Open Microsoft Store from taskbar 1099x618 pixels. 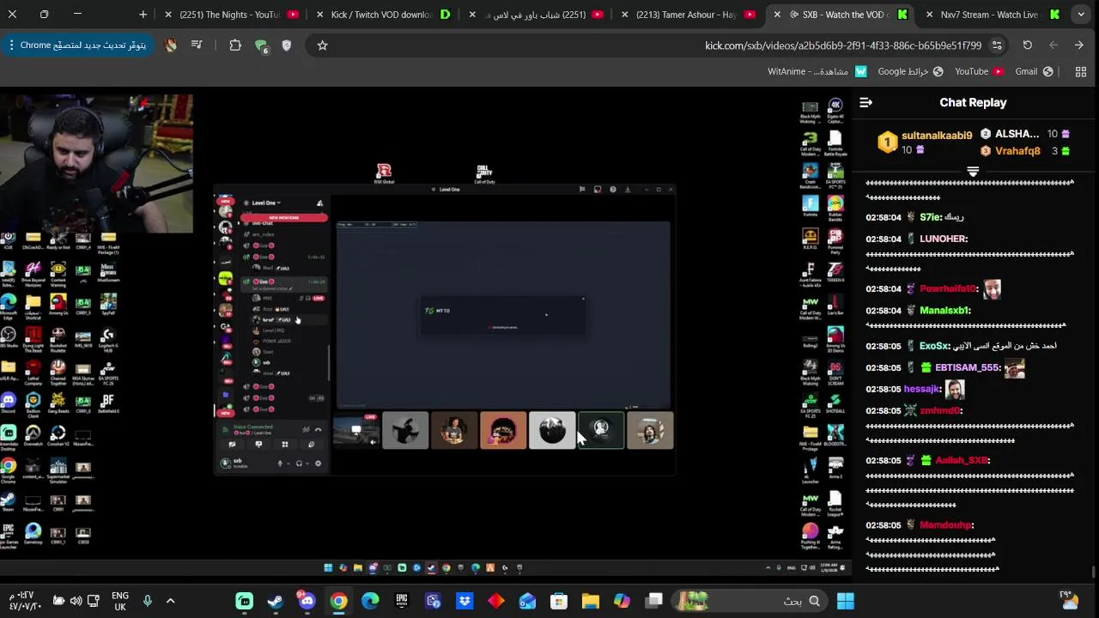point(559,601)
